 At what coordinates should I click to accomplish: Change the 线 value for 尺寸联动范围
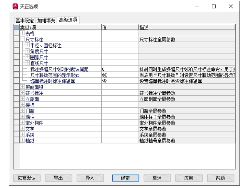click(x=120, y=75)
